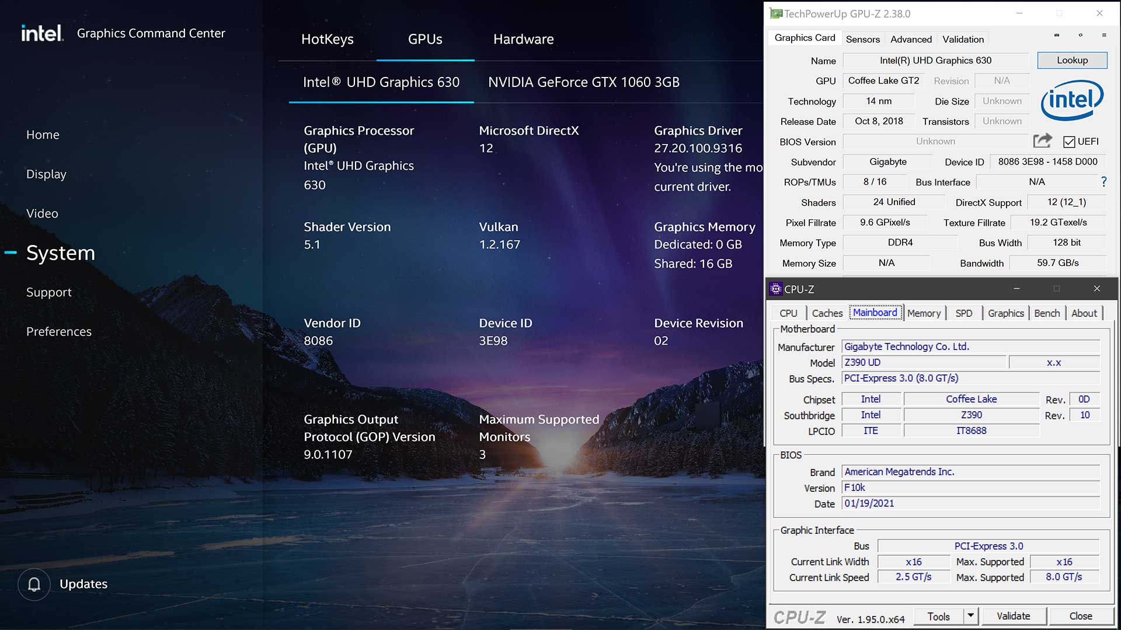Click the CPU-Z title bar app icon
The height and width of the screenshot is (630, 1121).
pos(776,289)
